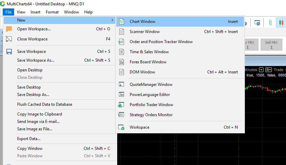This screenshot has width=286, height=165.
Task: Choose Save Workspace As... entry
Action: [x=60, y=60]
